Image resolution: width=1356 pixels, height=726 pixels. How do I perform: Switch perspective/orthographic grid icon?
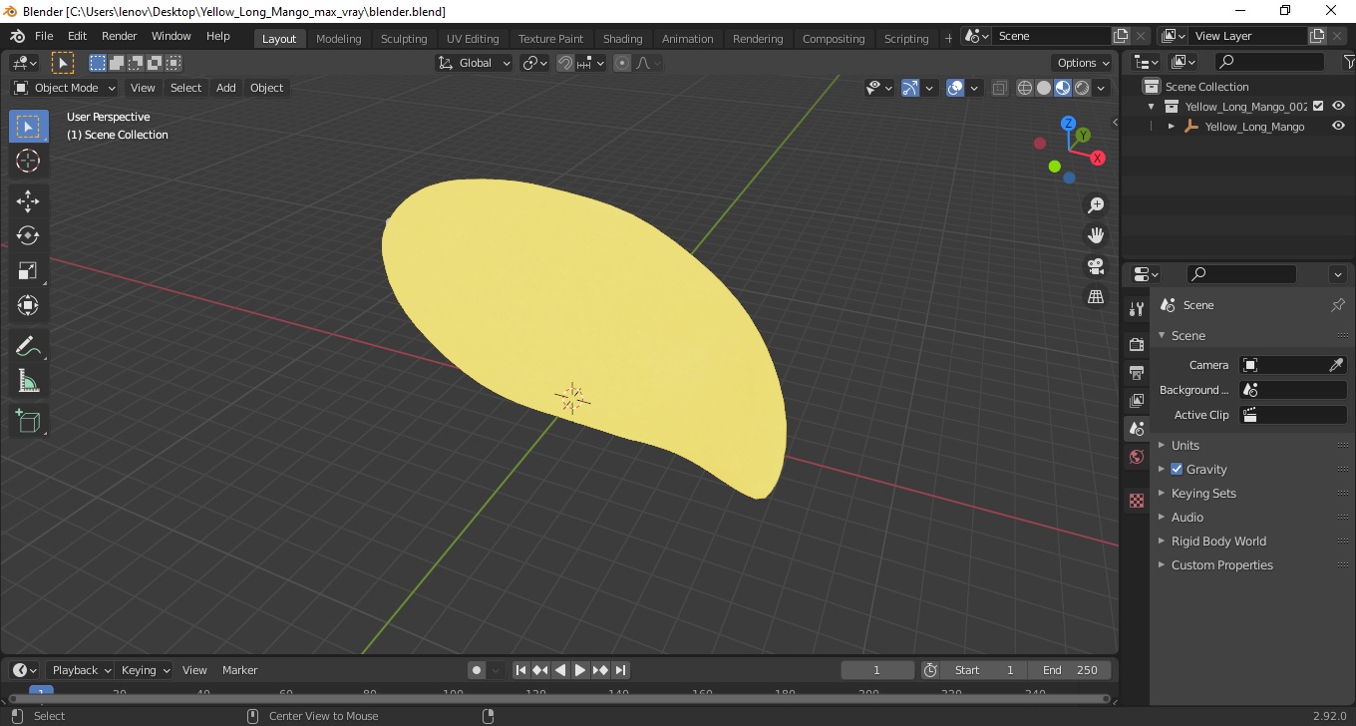[1096, 297]
